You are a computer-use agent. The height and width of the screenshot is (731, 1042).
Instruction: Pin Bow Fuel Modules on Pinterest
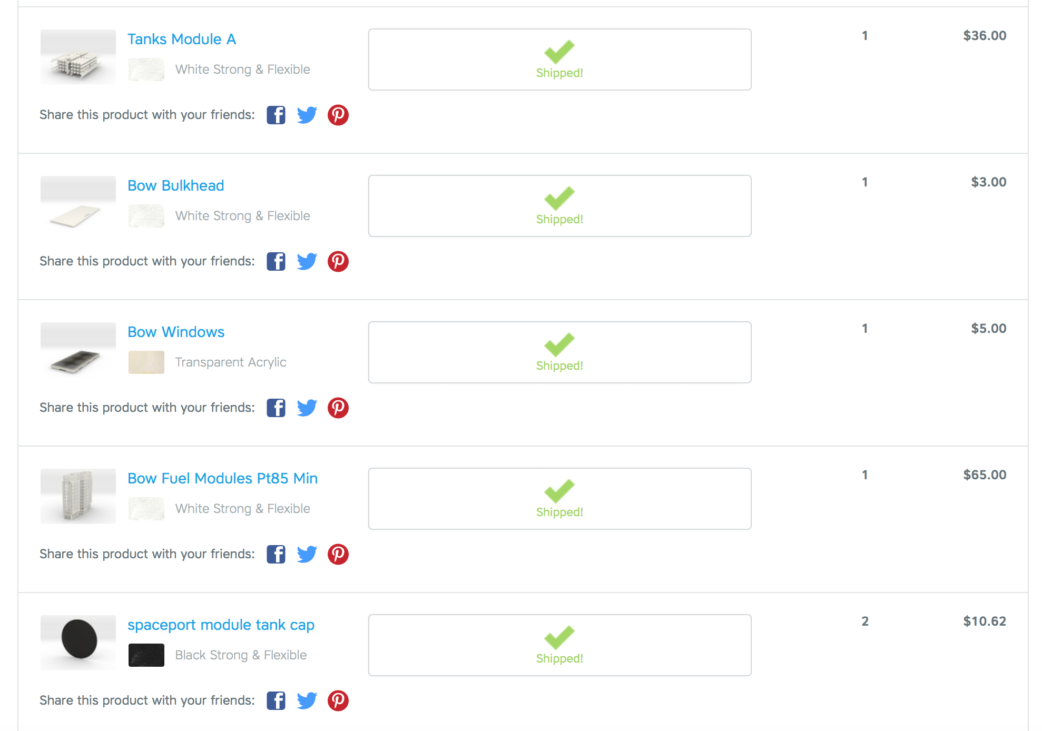(x=338, y=554)
